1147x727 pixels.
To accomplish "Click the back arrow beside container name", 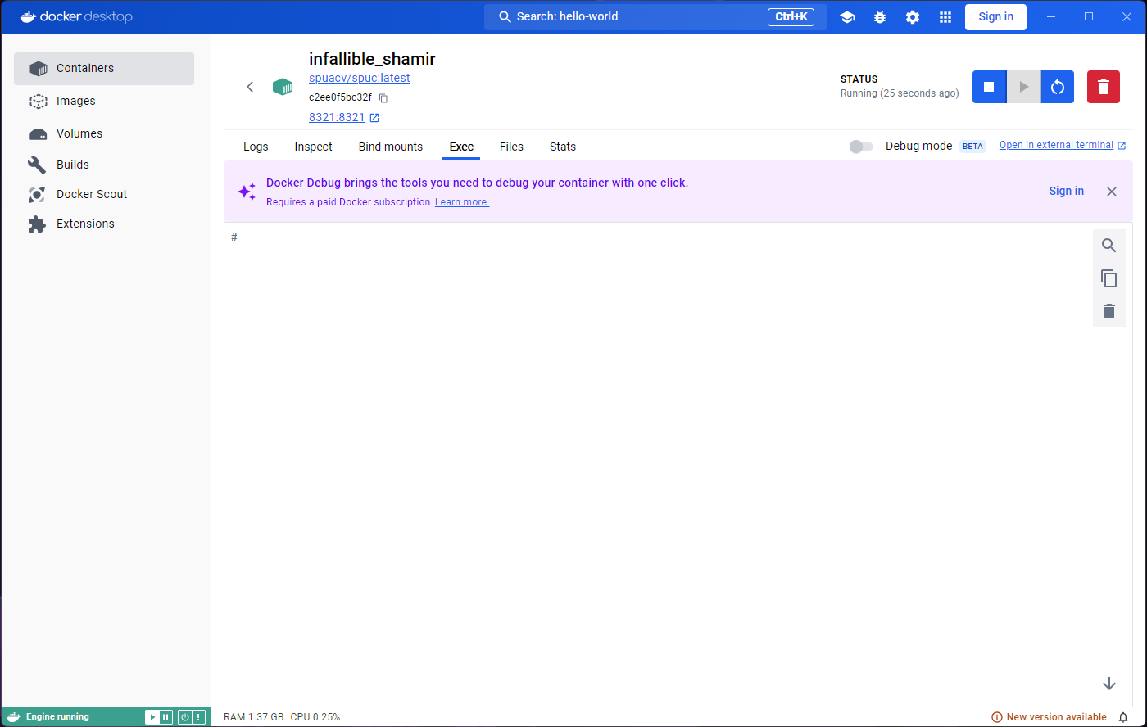I will pos(250,87).
